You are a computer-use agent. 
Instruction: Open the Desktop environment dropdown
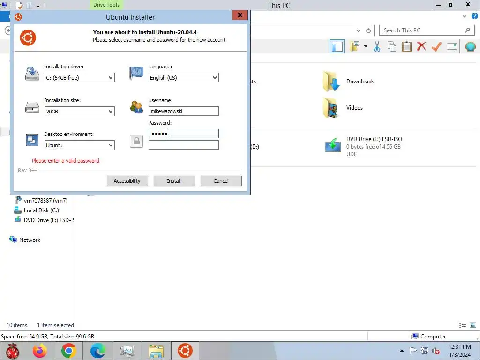80,145
